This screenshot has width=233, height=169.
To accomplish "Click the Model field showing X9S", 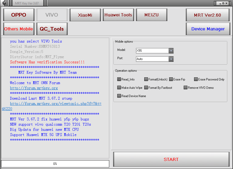I will (153, 51).
